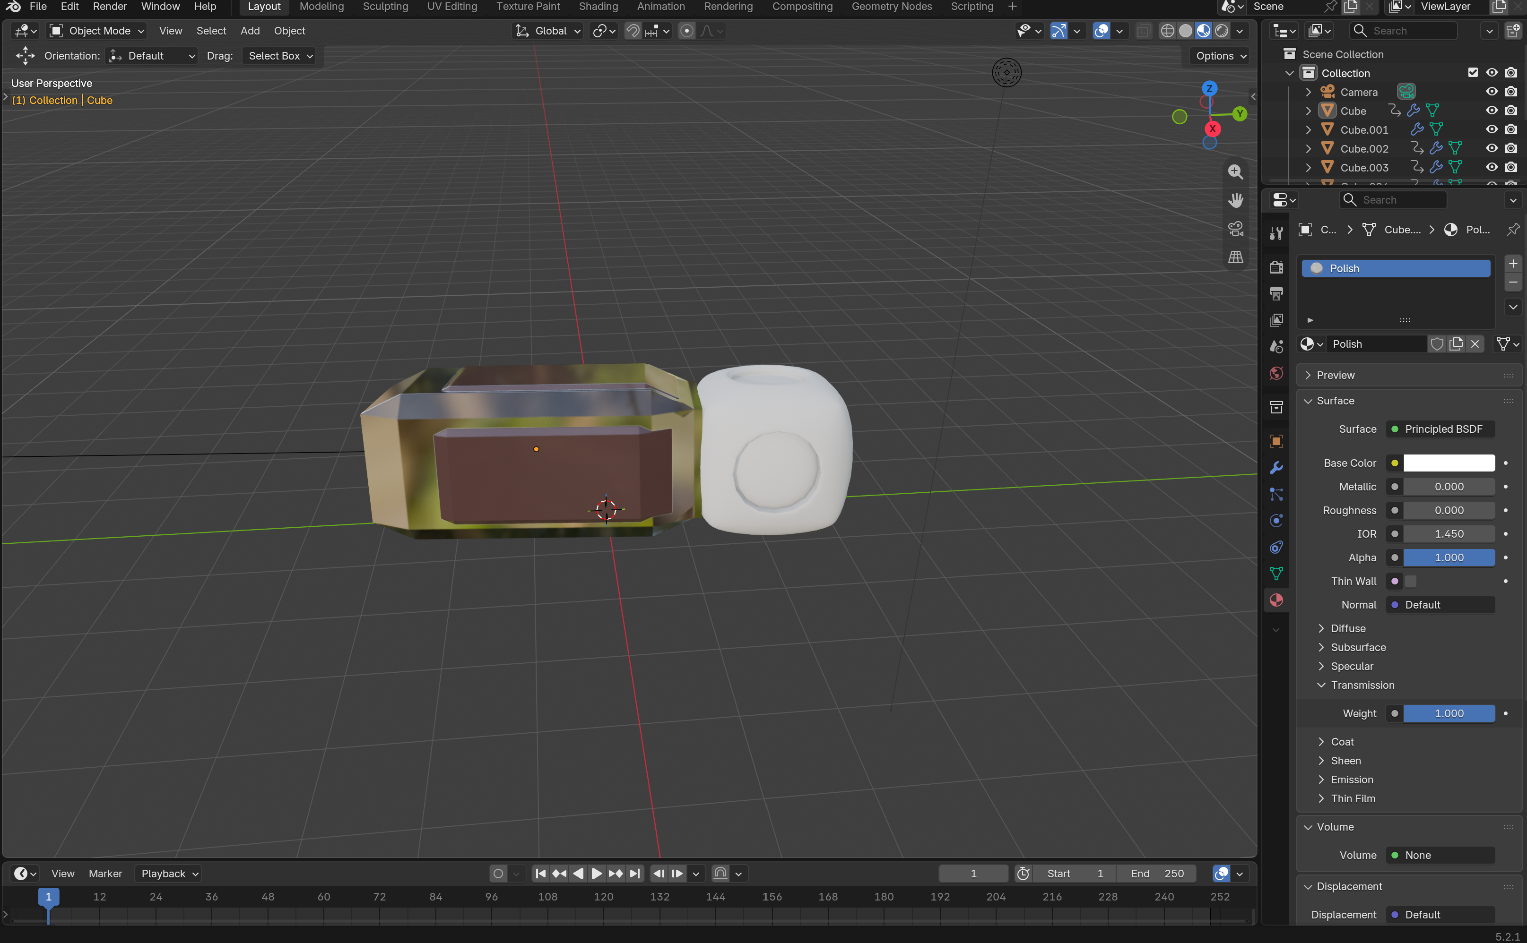Switch to the Geometry Nodes workspace tab
The width and height of the screenshot is (1527, 943).
point(891,7)
